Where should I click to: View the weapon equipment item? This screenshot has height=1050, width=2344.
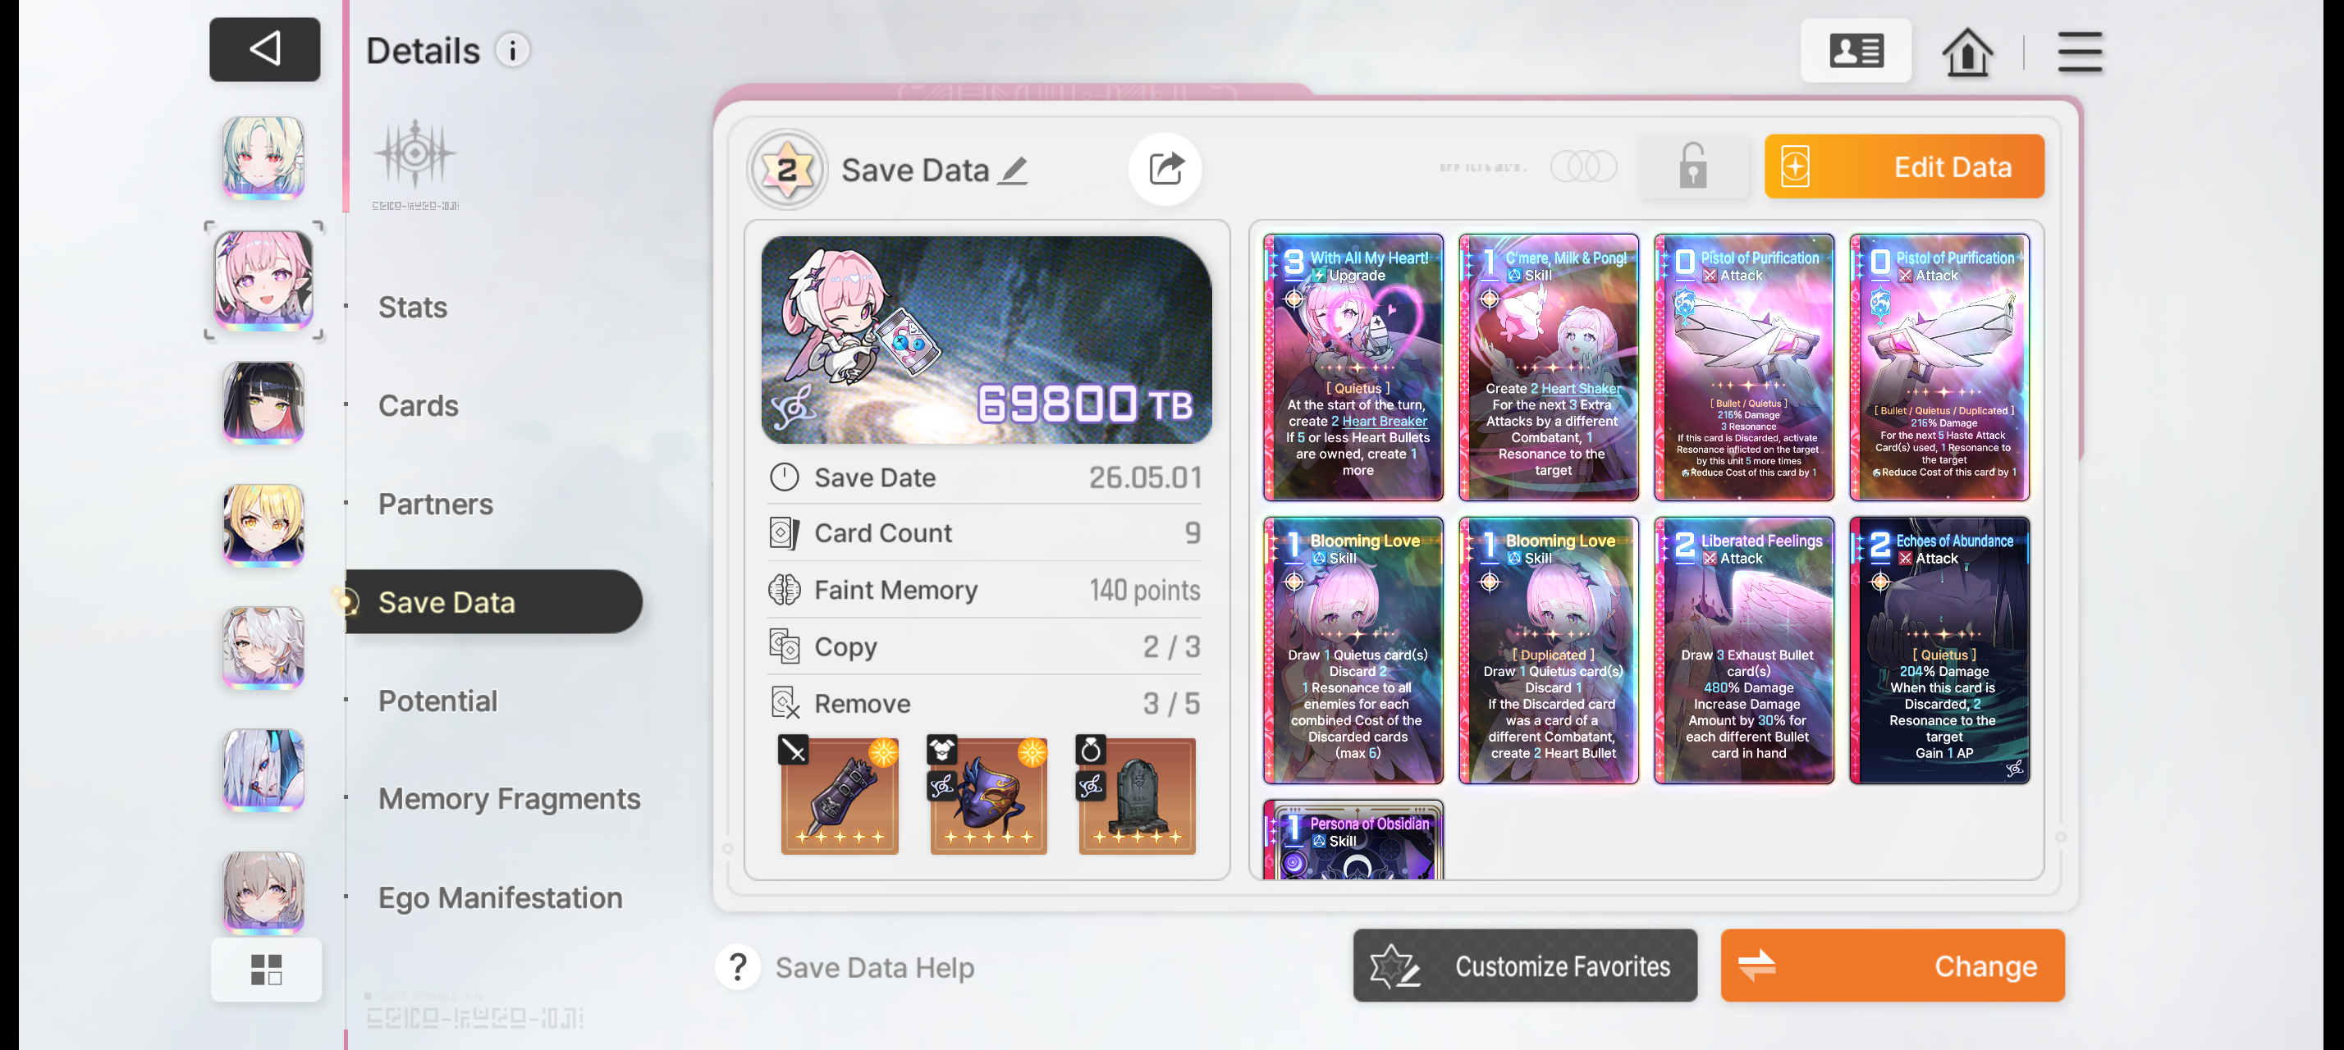pyautogui.click(x=839, y=796)
